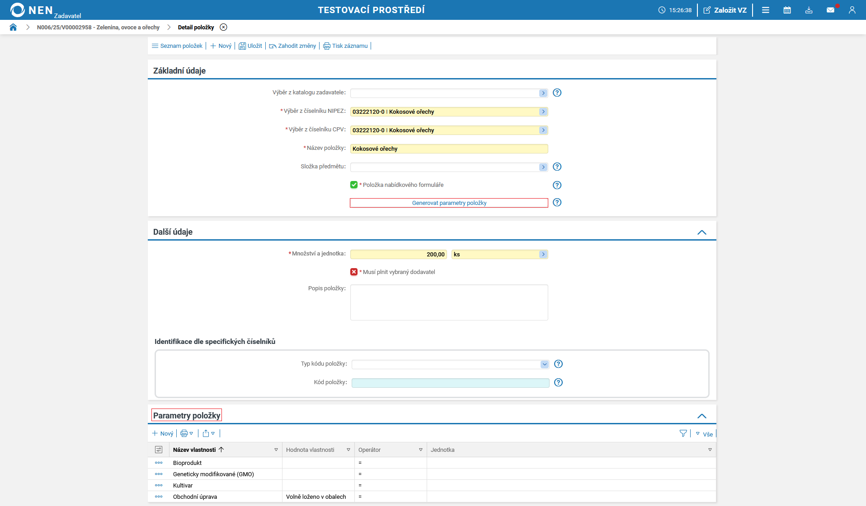Click Založit VZ button
This screenshot has width=866, height=506.
(x=725, y=10)
